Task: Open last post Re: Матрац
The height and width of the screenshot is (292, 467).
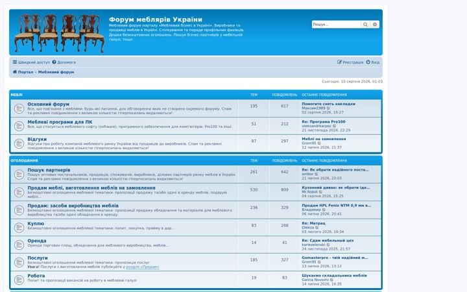Action: click(313, 223)
